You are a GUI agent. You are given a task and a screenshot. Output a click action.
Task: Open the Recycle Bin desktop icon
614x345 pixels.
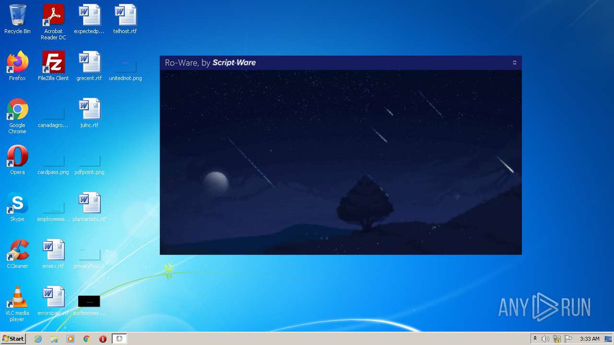(17, 19)
